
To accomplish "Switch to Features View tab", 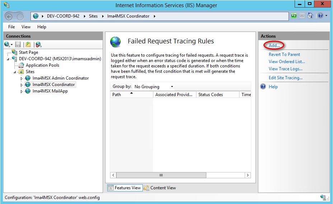I will click(x=125, y=188).
